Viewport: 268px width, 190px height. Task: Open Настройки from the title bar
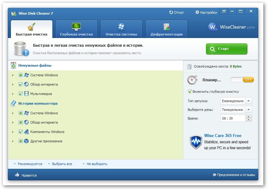(206, 12)
